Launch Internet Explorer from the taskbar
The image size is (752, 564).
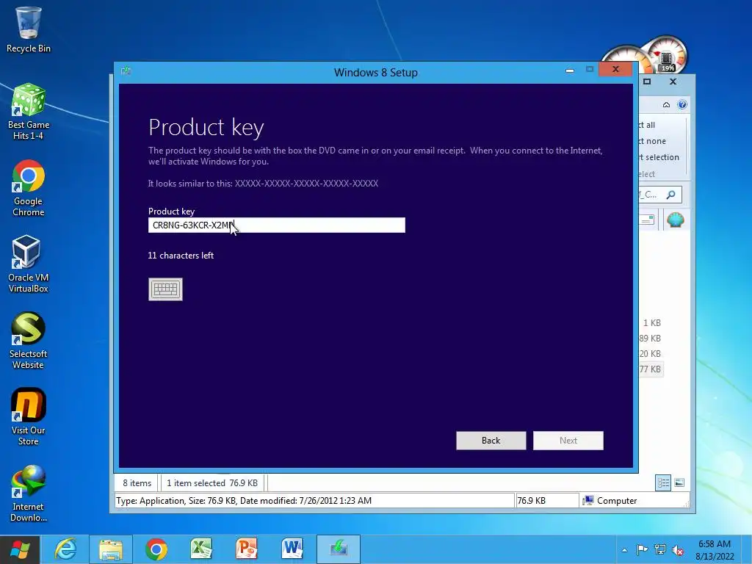click(x=65, y=549)
